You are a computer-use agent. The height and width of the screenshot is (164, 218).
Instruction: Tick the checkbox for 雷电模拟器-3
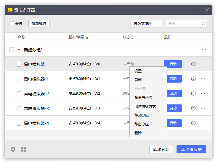pos(19,109)
